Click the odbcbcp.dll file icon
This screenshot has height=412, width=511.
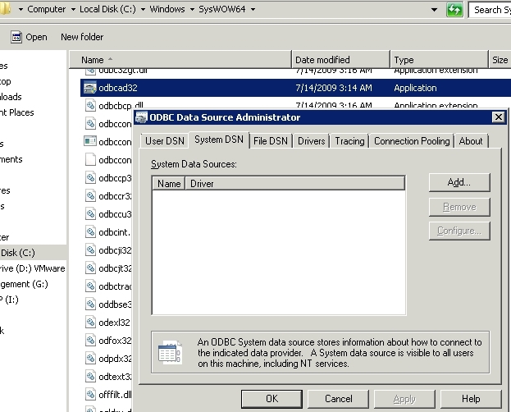90,105
